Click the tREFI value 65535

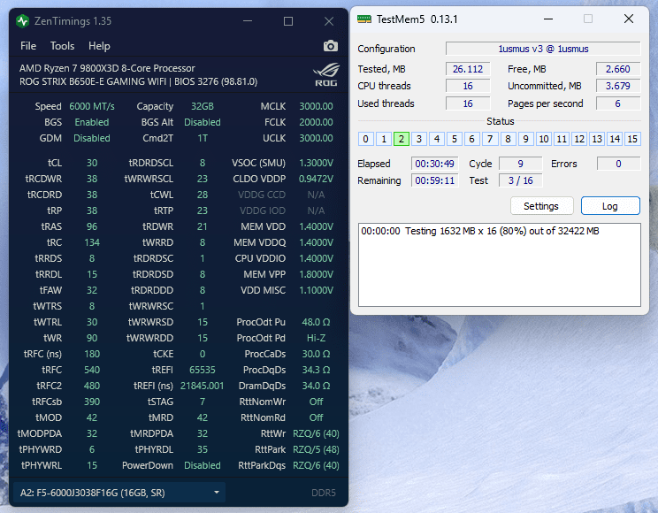[x=203, y=370]
